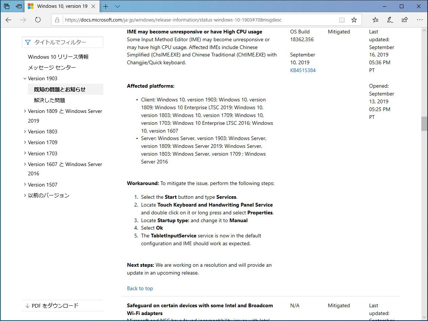Share this page

pos(405,20)
